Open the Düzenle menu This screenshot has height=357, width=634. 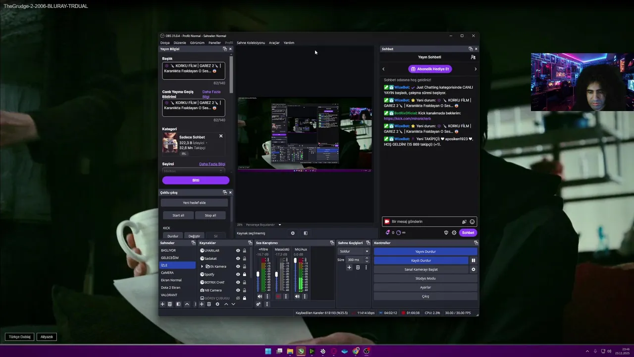click(x=180, y=43)
